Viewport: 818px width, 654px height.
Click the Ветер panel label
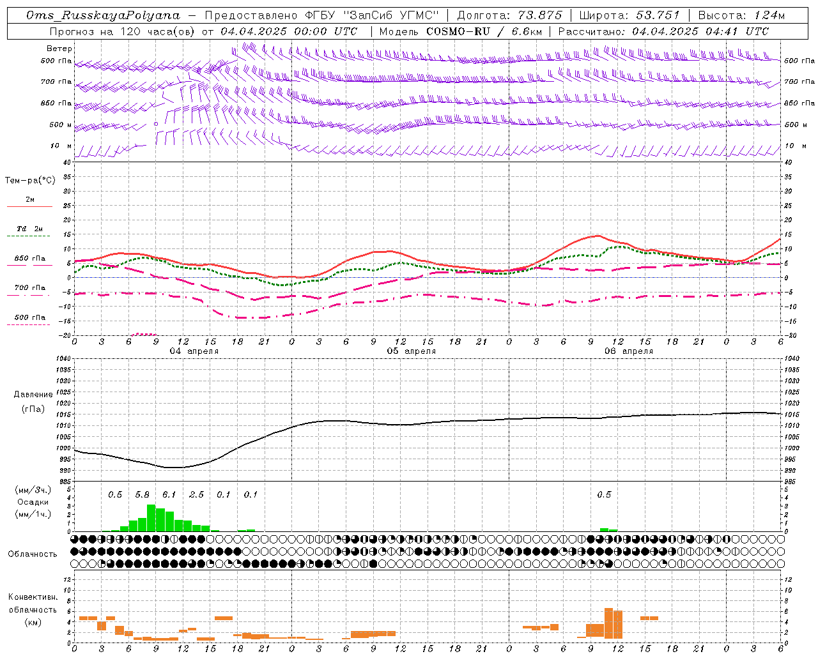point(59,49)
